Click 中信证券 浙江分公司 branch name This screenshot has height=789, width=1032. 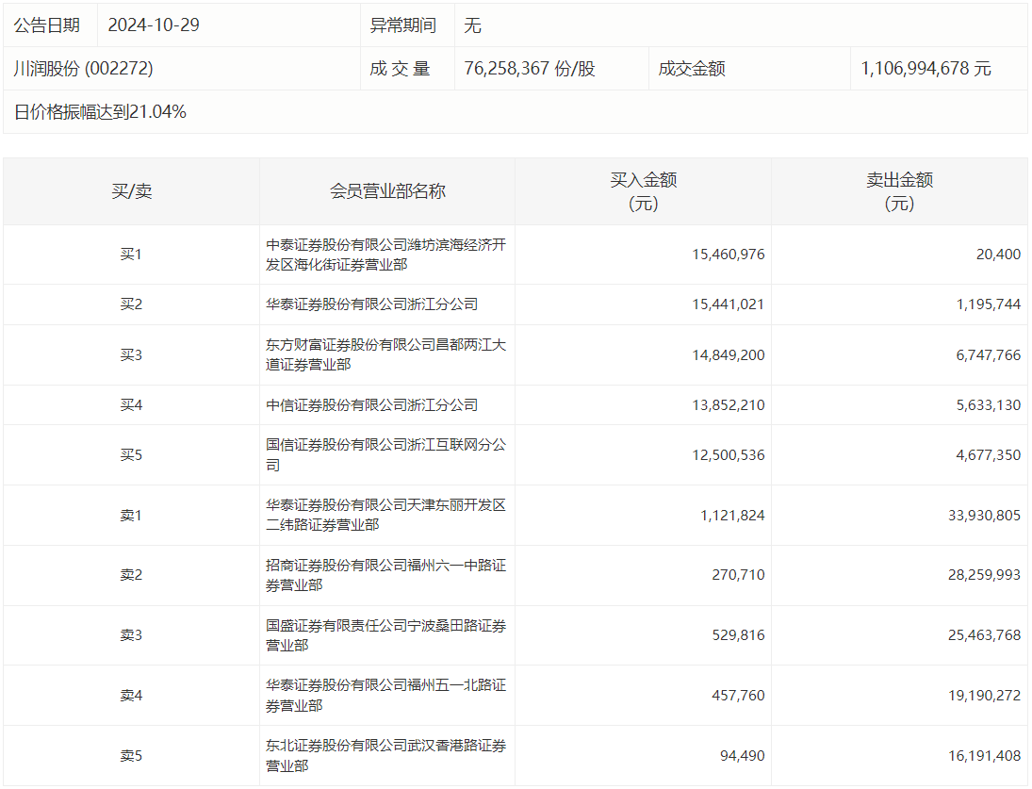tap(371, 405)
